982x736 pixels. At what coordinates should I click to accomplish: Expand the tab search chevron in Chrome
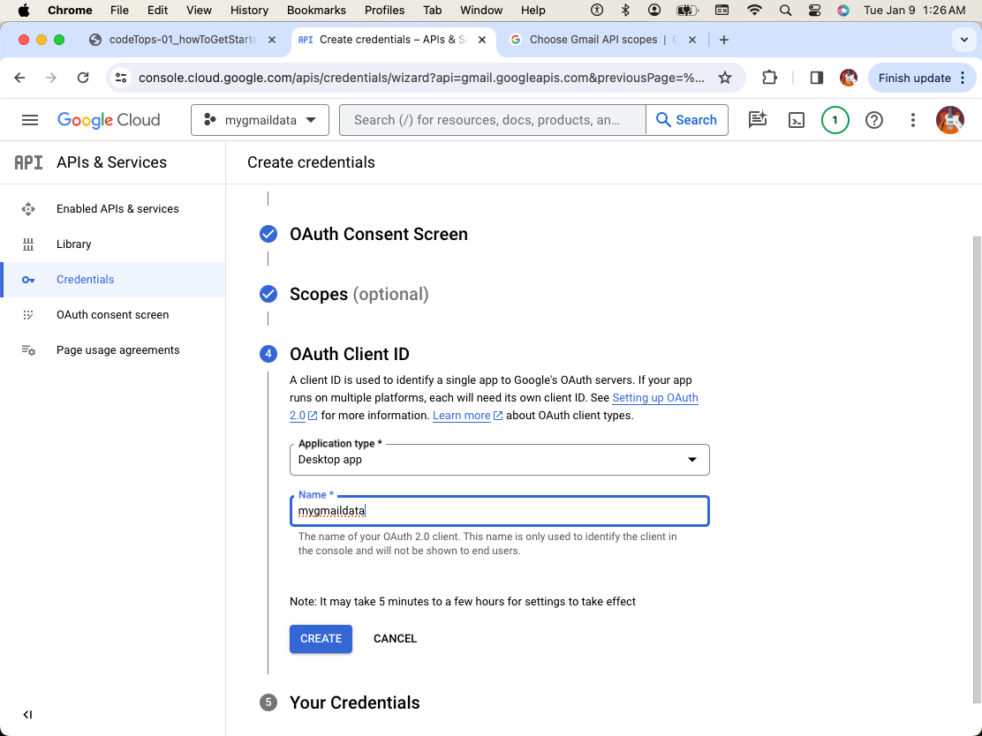coord(963,40)
